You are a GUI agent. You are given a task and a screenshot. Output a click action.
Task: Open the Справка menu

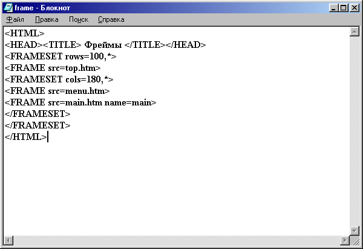pyautogui.click(x=111, y=19)
